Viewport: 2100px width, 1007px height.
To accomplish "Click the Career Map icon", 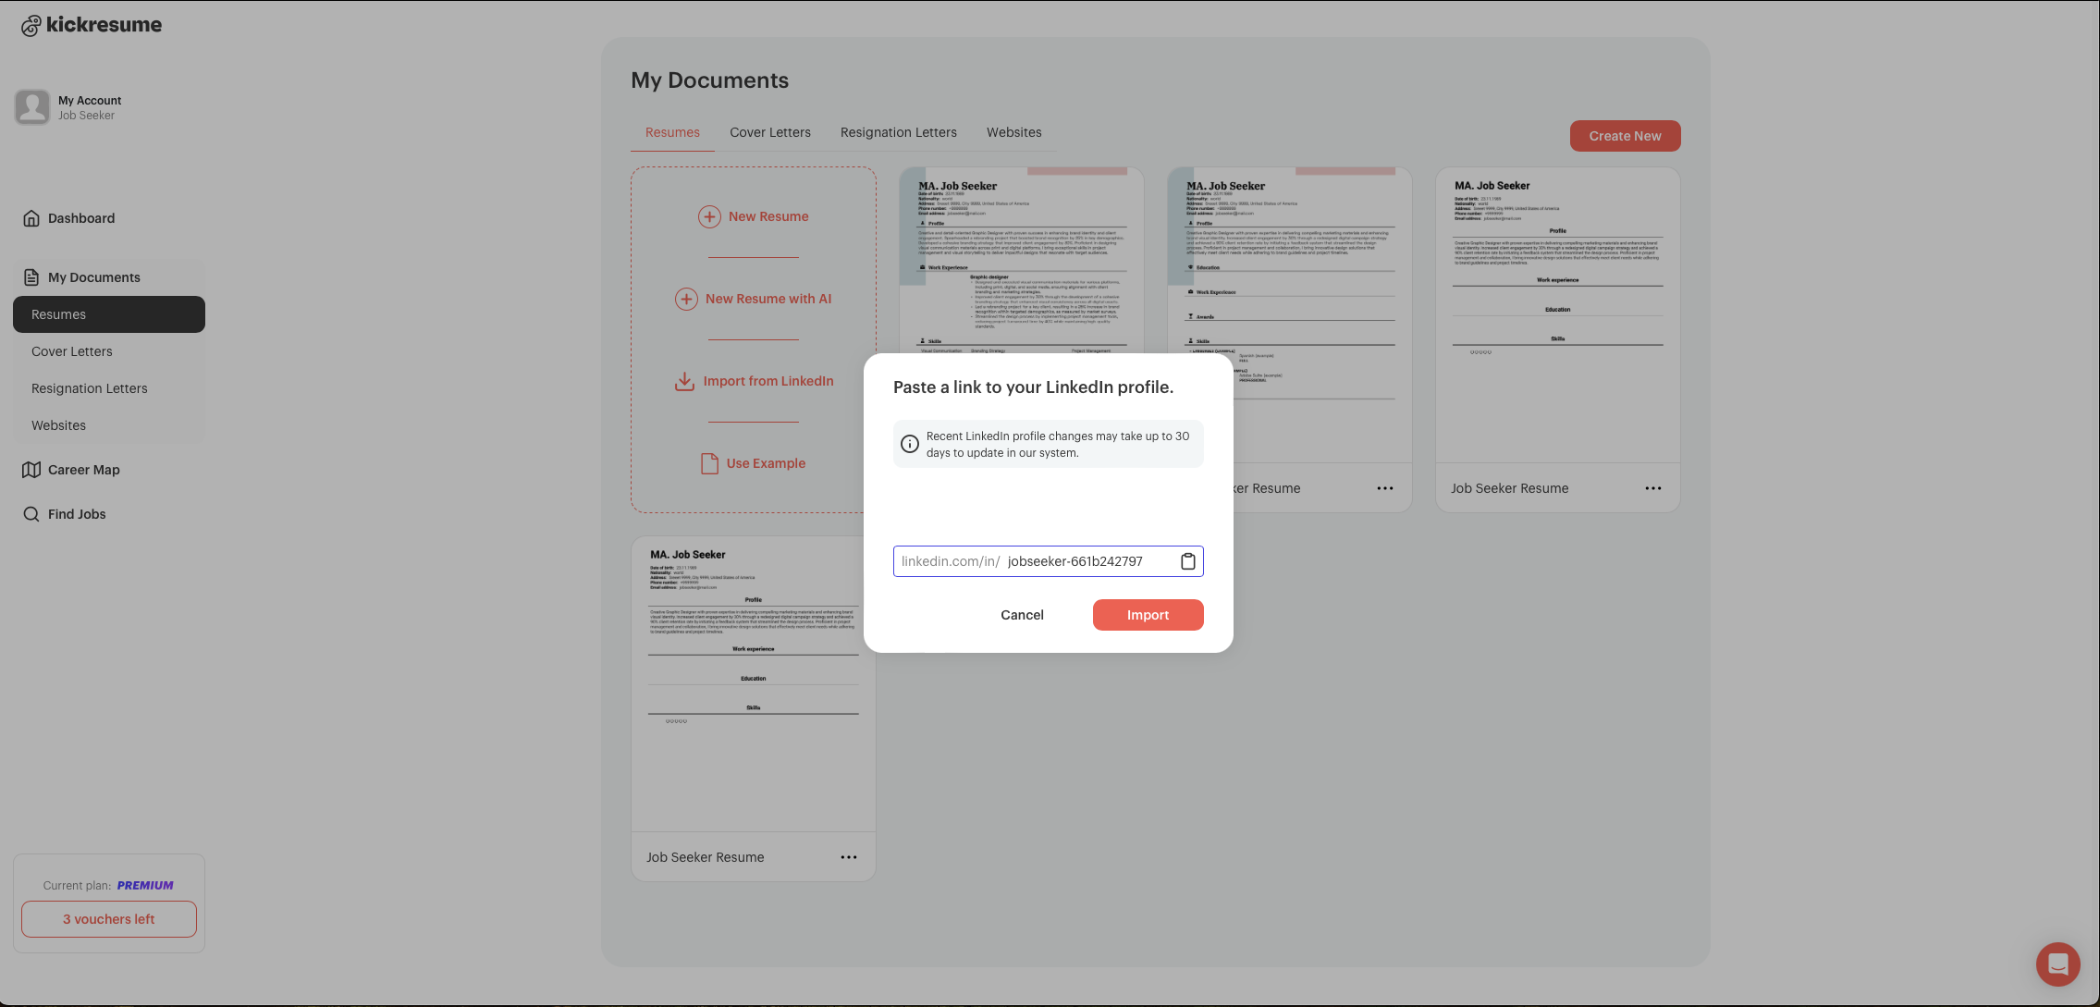I will click(x=31, y=470).
